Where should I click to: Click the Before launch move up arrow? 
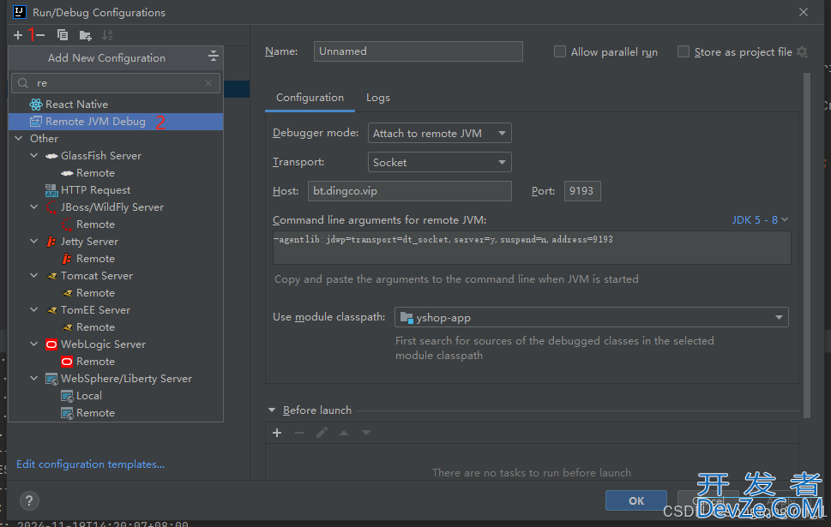(x=344, y=434)
